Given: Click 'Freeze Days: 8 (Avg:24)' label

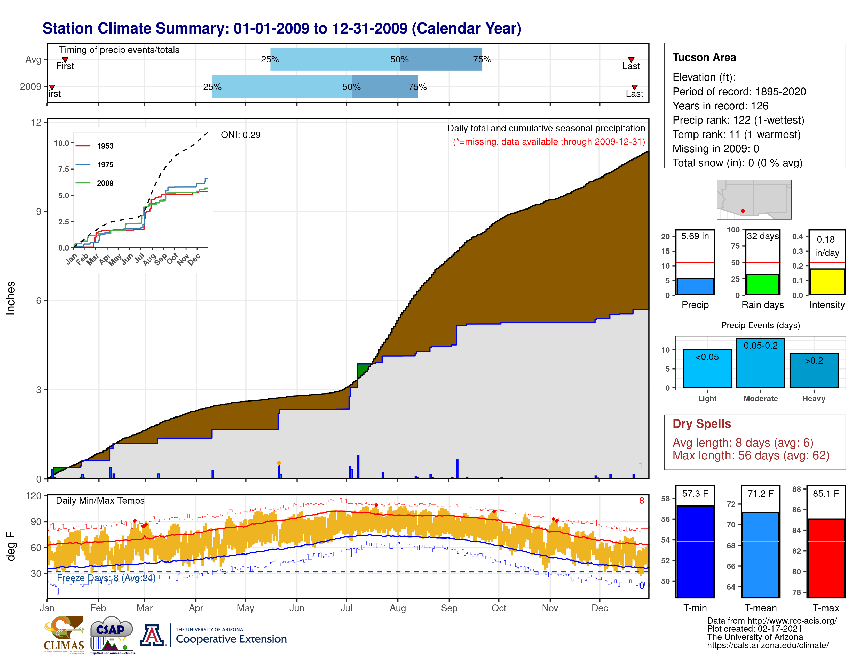Looking at the screenshot, I should pos(106,578).
